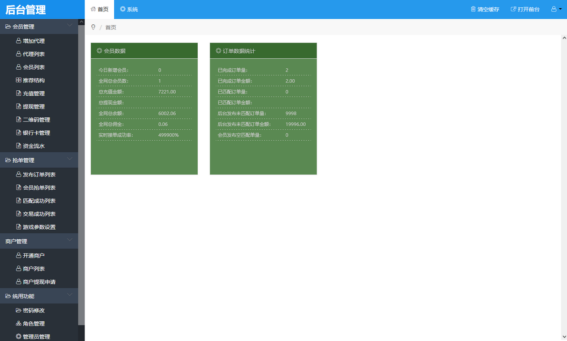This screenshot has height=341, width=567.
Task: Collapse the 抢单管理 section chevron
Action: click(70, 159)
